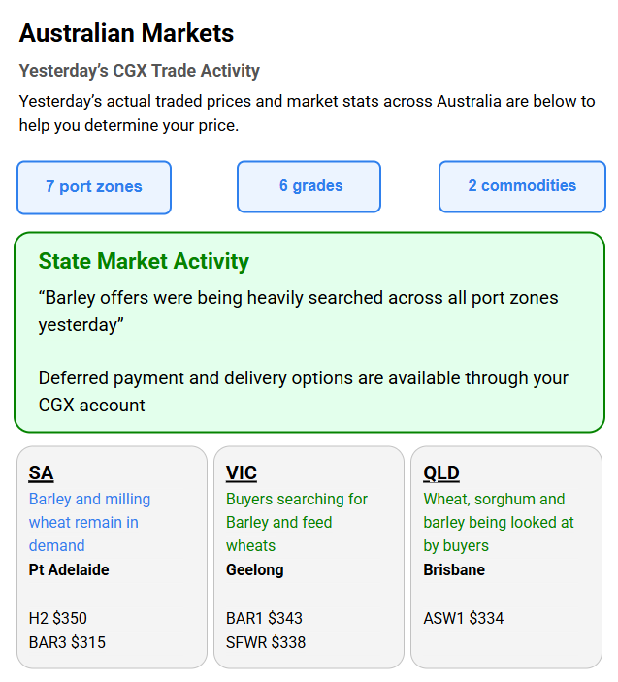Click the deferred payment and delivery text
This screenshot has width=618, height=682.
tap(303, 391)
